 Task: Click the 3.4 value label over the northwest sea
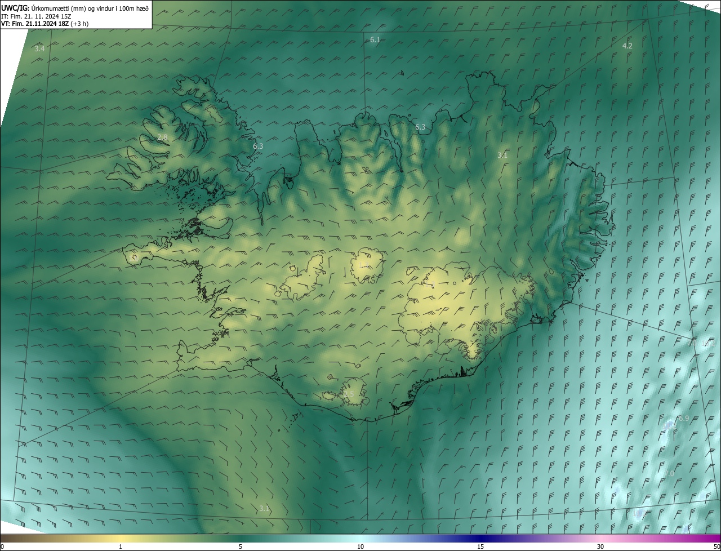point(39,49)
